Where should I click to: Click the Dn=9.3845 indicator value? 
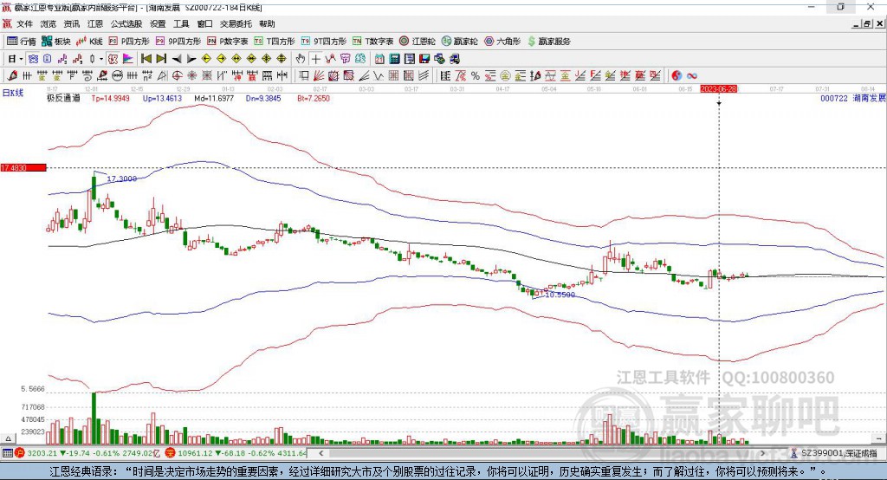pyautogui.click(x=263, y=99)
